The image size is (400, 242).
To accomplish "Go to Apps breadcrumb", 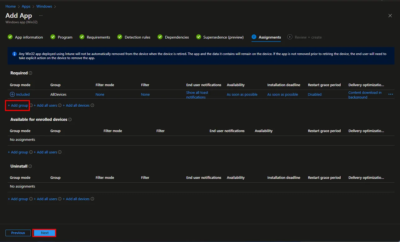I will tap(26, 6).
